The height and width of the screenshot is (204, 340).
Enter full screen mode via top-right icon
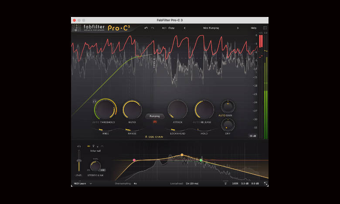click(x=265, y=28)
